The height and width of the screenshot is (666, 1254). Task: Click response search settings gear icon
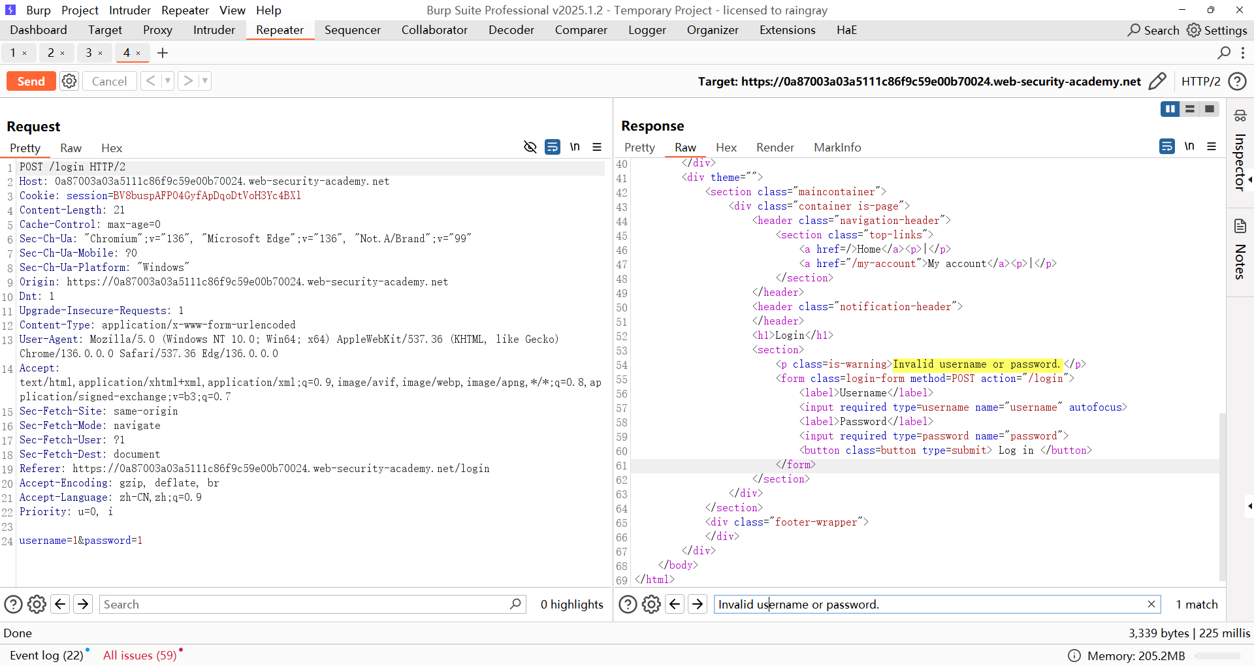tap(651, 604)
